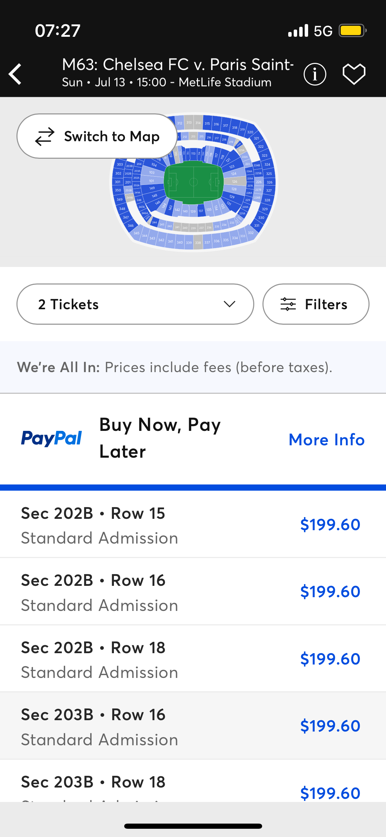Tap the back arrow icon

[15, 74]
